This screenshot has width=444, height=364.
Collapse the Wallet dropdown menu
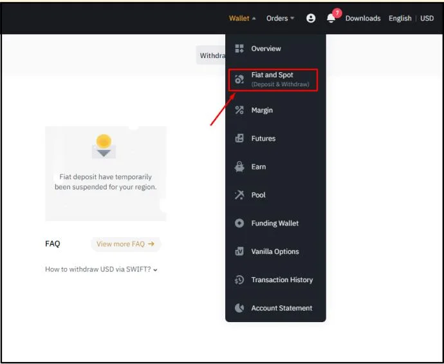coord(243,18)
